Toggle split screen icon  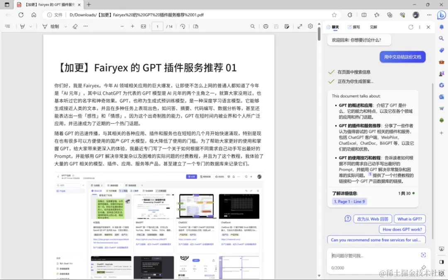[x=364, y=15]
